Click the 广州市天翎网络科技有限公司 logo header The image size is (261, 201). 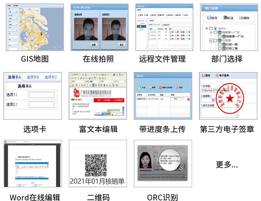(x=93, y=93)
